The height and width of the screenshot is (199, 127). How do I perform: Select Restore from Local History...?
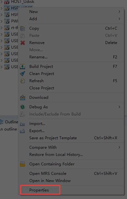(x=56, y=155)
